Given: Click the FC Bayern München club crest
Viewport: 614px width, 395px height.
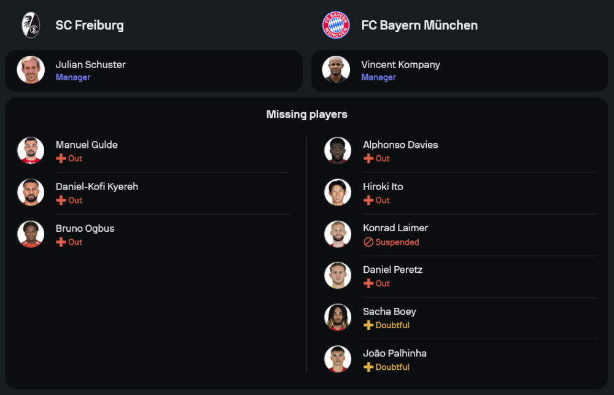Looking at the screenshot, I should coord(336,25).
